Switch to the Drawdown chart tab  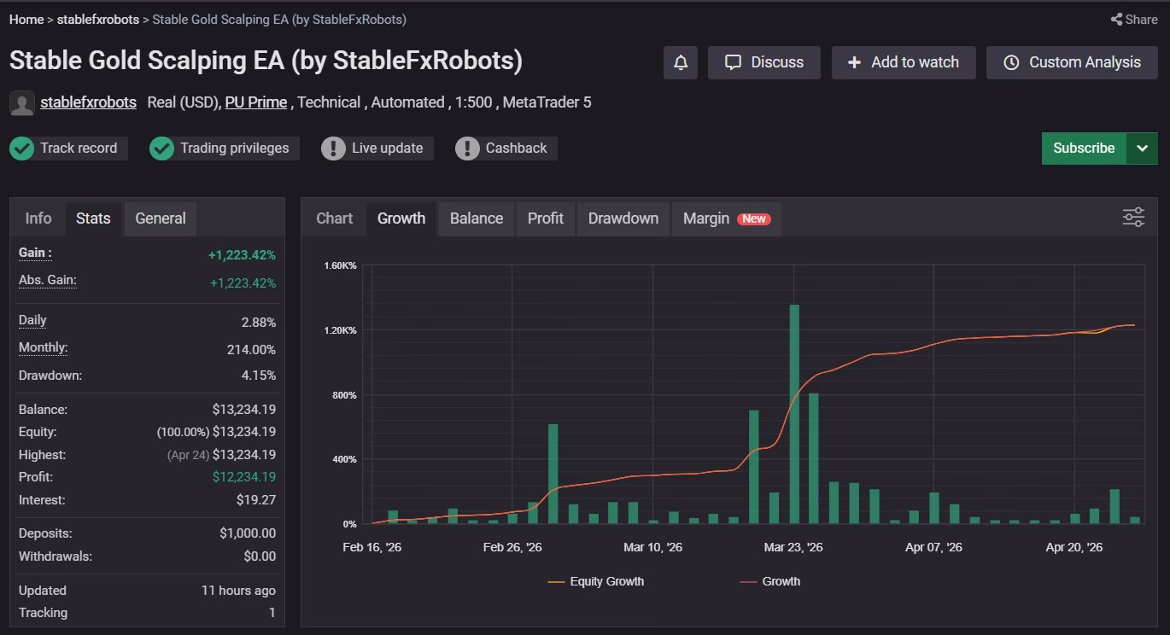(x=623, y=218)
